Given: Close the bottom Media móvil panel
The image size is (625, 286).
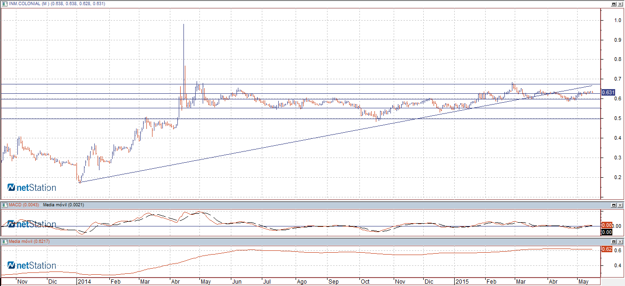Looking at the screenshot, I should (620, 241).
